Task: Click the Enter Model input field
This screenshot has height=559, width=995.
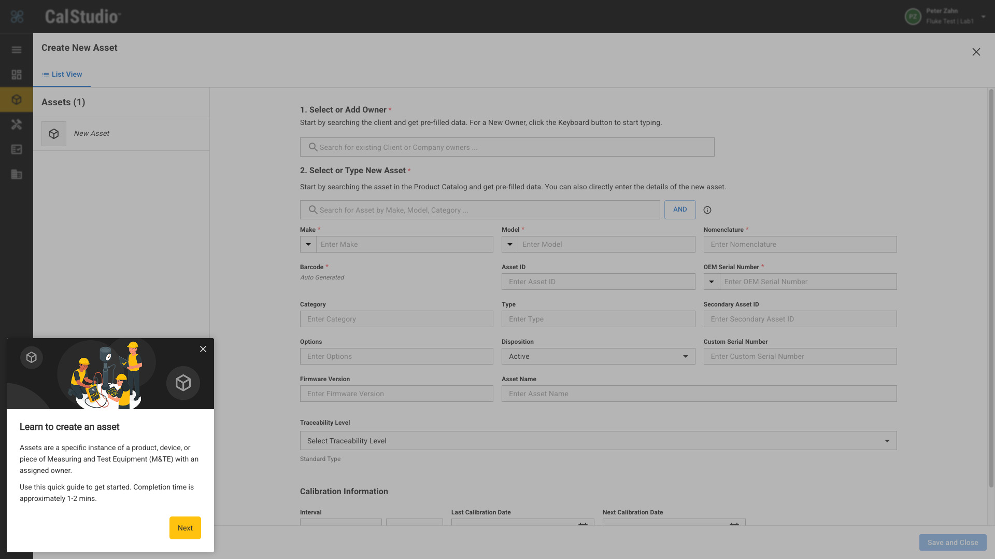Action: pos(606,244)
